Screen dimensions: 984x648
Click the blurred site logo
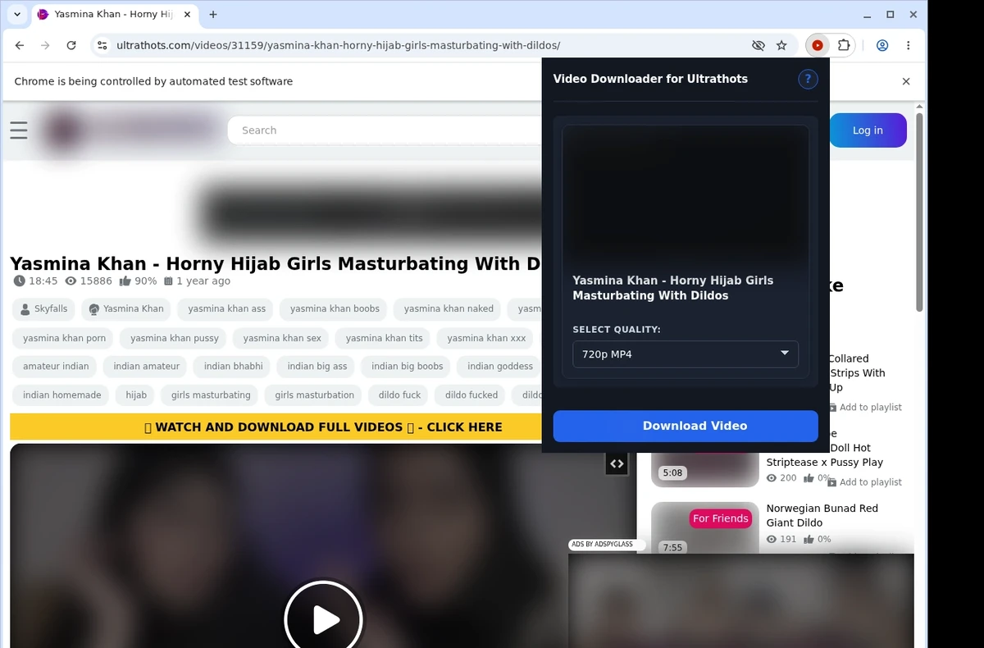coord(131,130)
